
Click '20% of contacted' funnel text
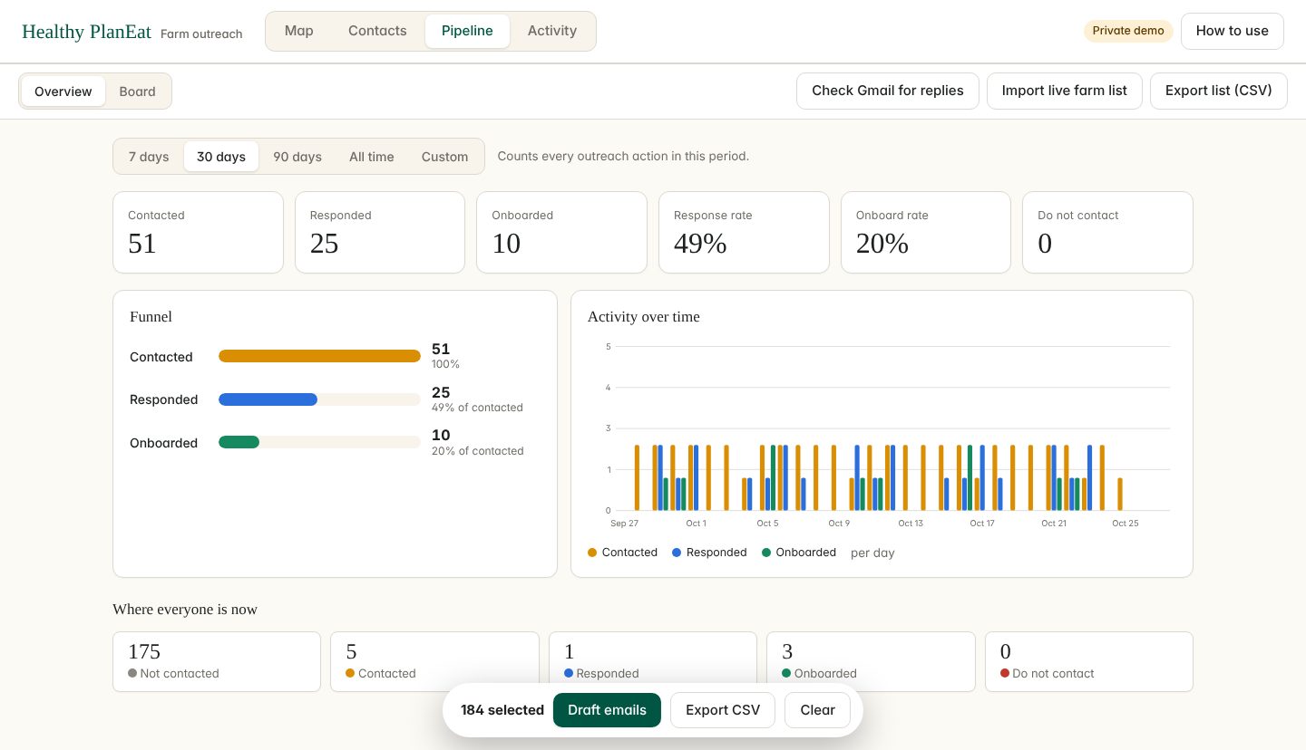click(477, 451)
